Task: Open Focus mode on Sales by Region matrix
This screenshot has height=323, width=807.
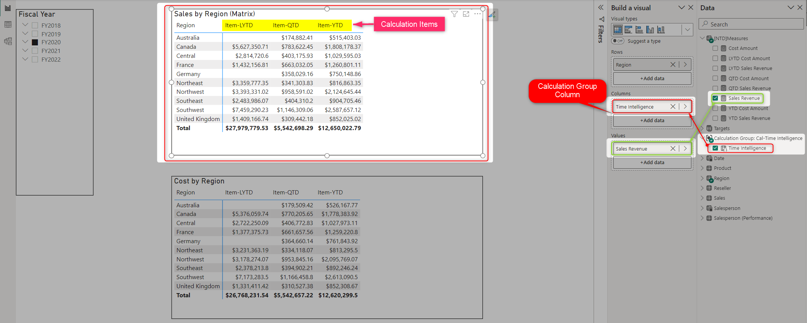Action: coord(466,14)
